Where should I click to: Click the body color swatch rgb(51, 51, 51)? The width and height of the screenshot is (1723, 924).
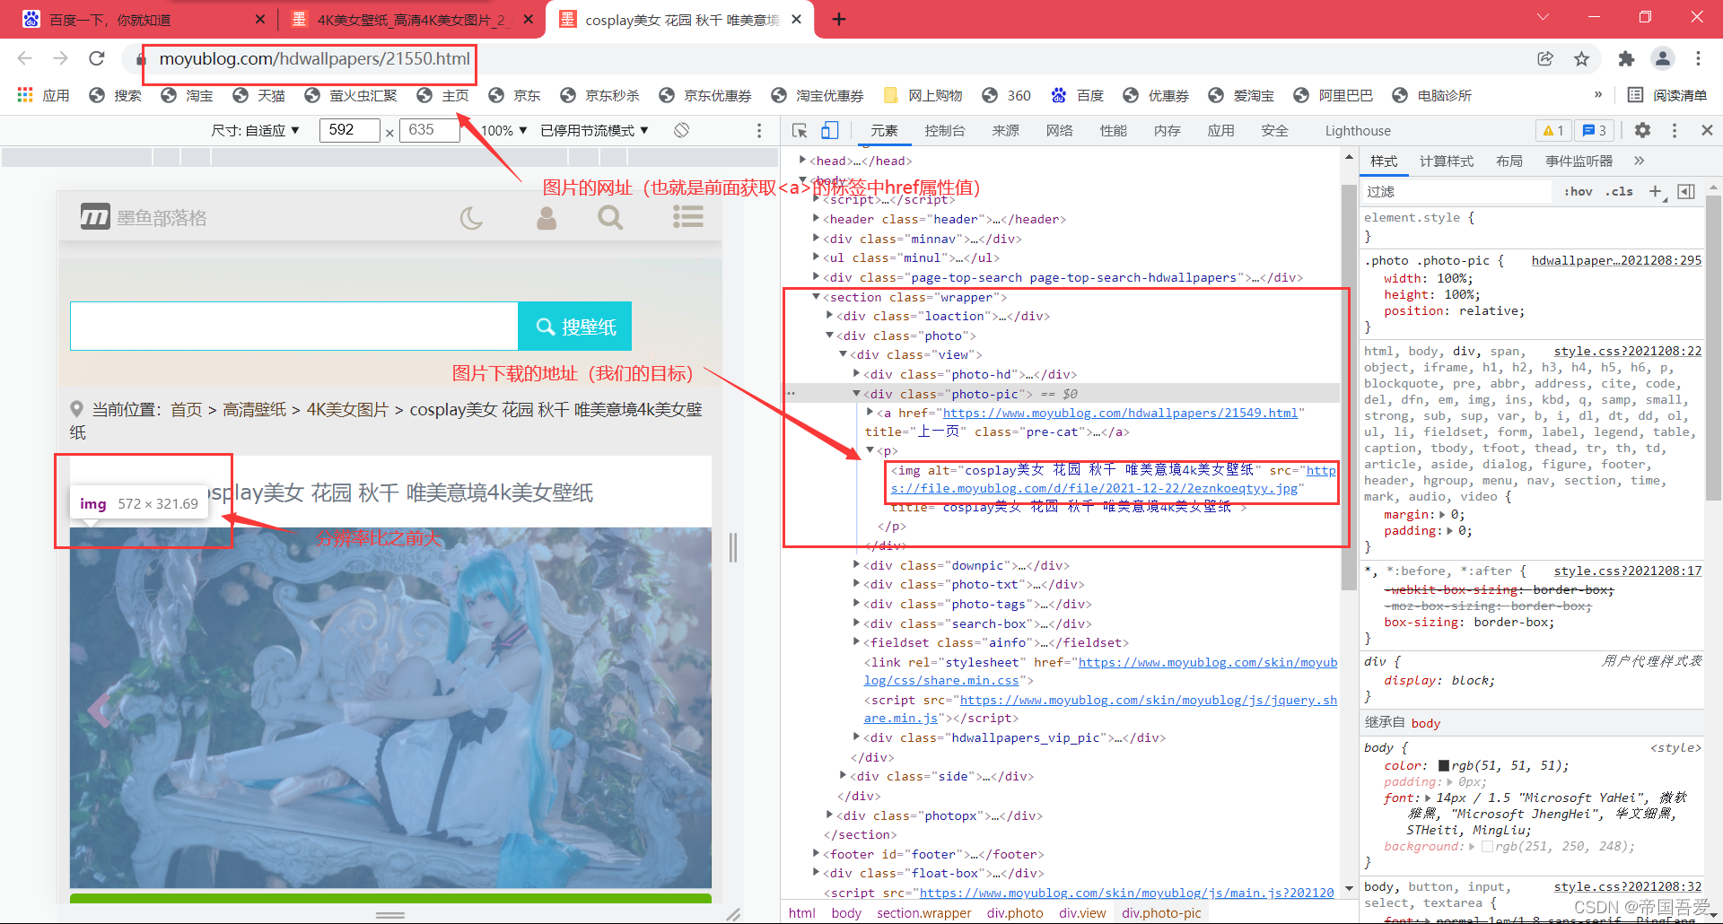click(x=1444, y=766)
